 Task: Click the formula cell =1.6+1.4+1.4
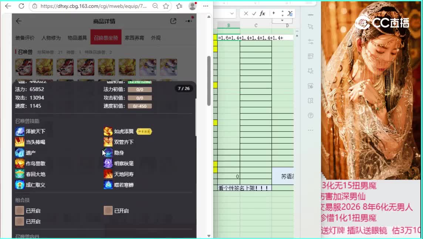pyautogui.click(x=256, y=38)
